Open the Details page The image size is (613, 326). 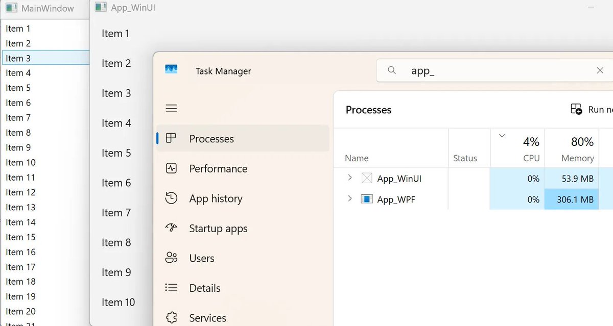coord(243,288)
